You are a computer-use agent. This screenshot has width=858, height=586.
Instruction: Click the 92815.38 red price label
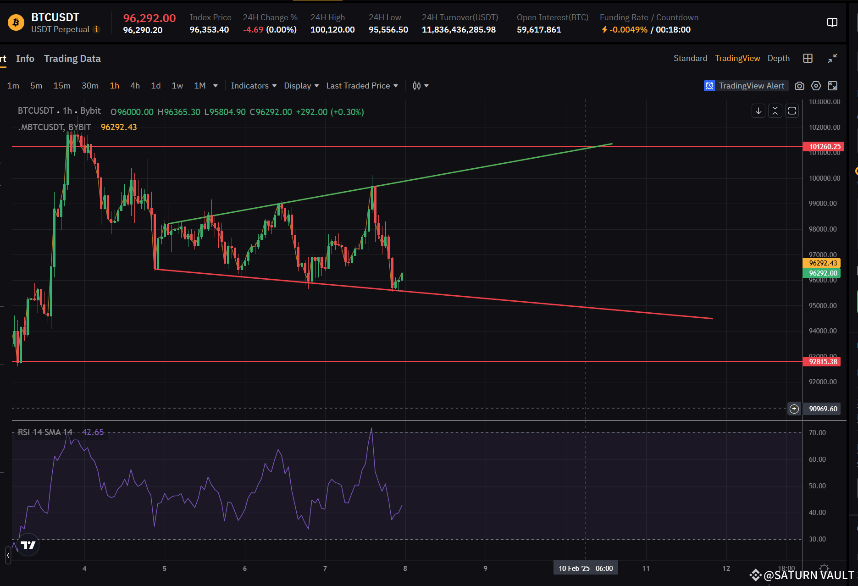click(x=823, y=361)
